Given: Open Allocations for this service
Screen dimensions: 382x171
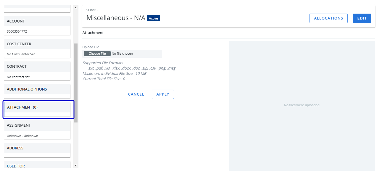Looking at the screenshot, I should pyautogui.click(x=328, y=18).
